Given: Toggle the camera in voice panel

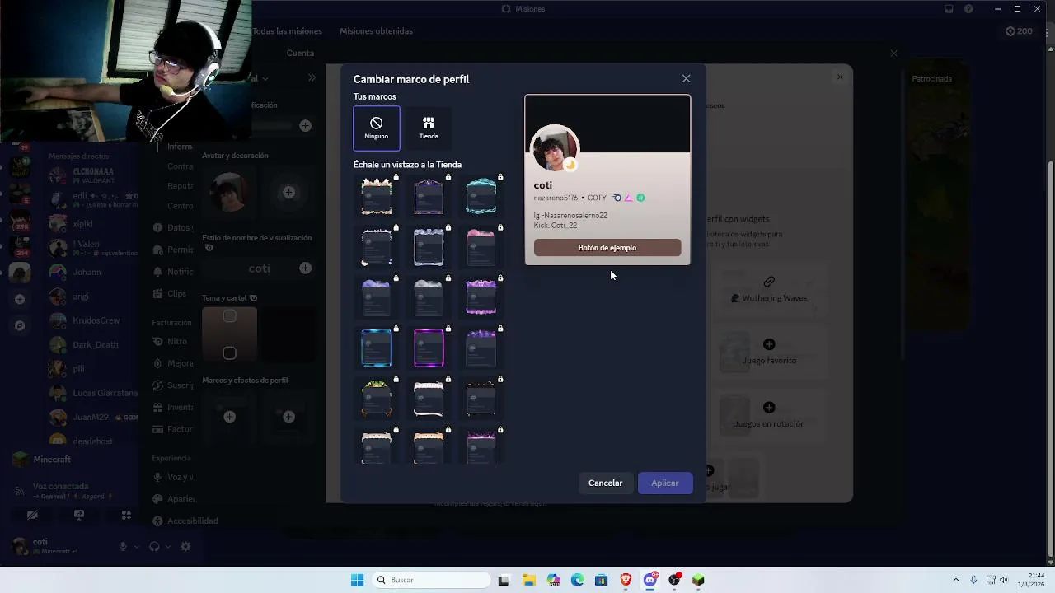Looking at the screenshot, I should [32, 515].
